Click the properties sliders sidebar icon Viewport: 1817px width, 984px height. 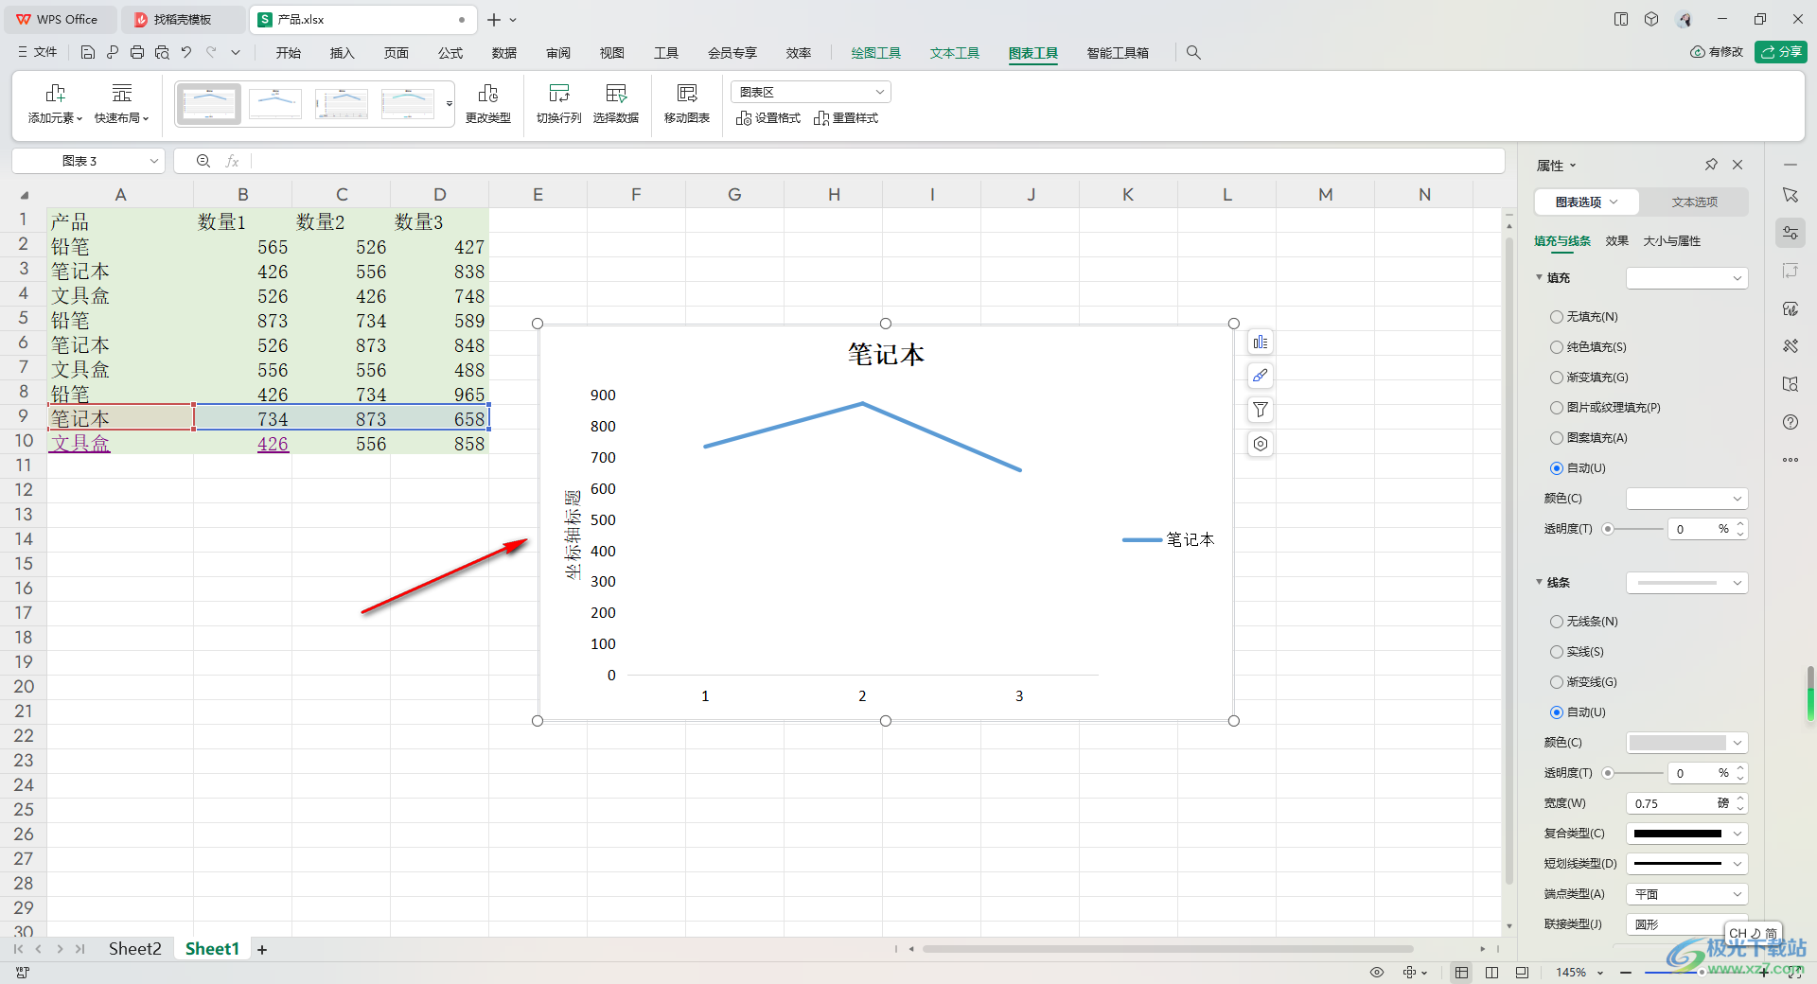[x=1791, y=233]
